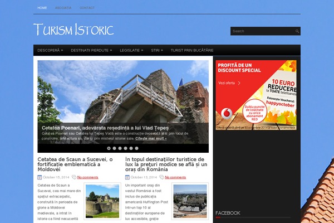Viewport: 334px width, 223px height.
Task: Click the Facebook widget heading
Action: coord(228,213)
